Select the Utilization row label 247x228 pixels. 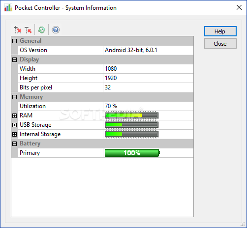point(32,106)
